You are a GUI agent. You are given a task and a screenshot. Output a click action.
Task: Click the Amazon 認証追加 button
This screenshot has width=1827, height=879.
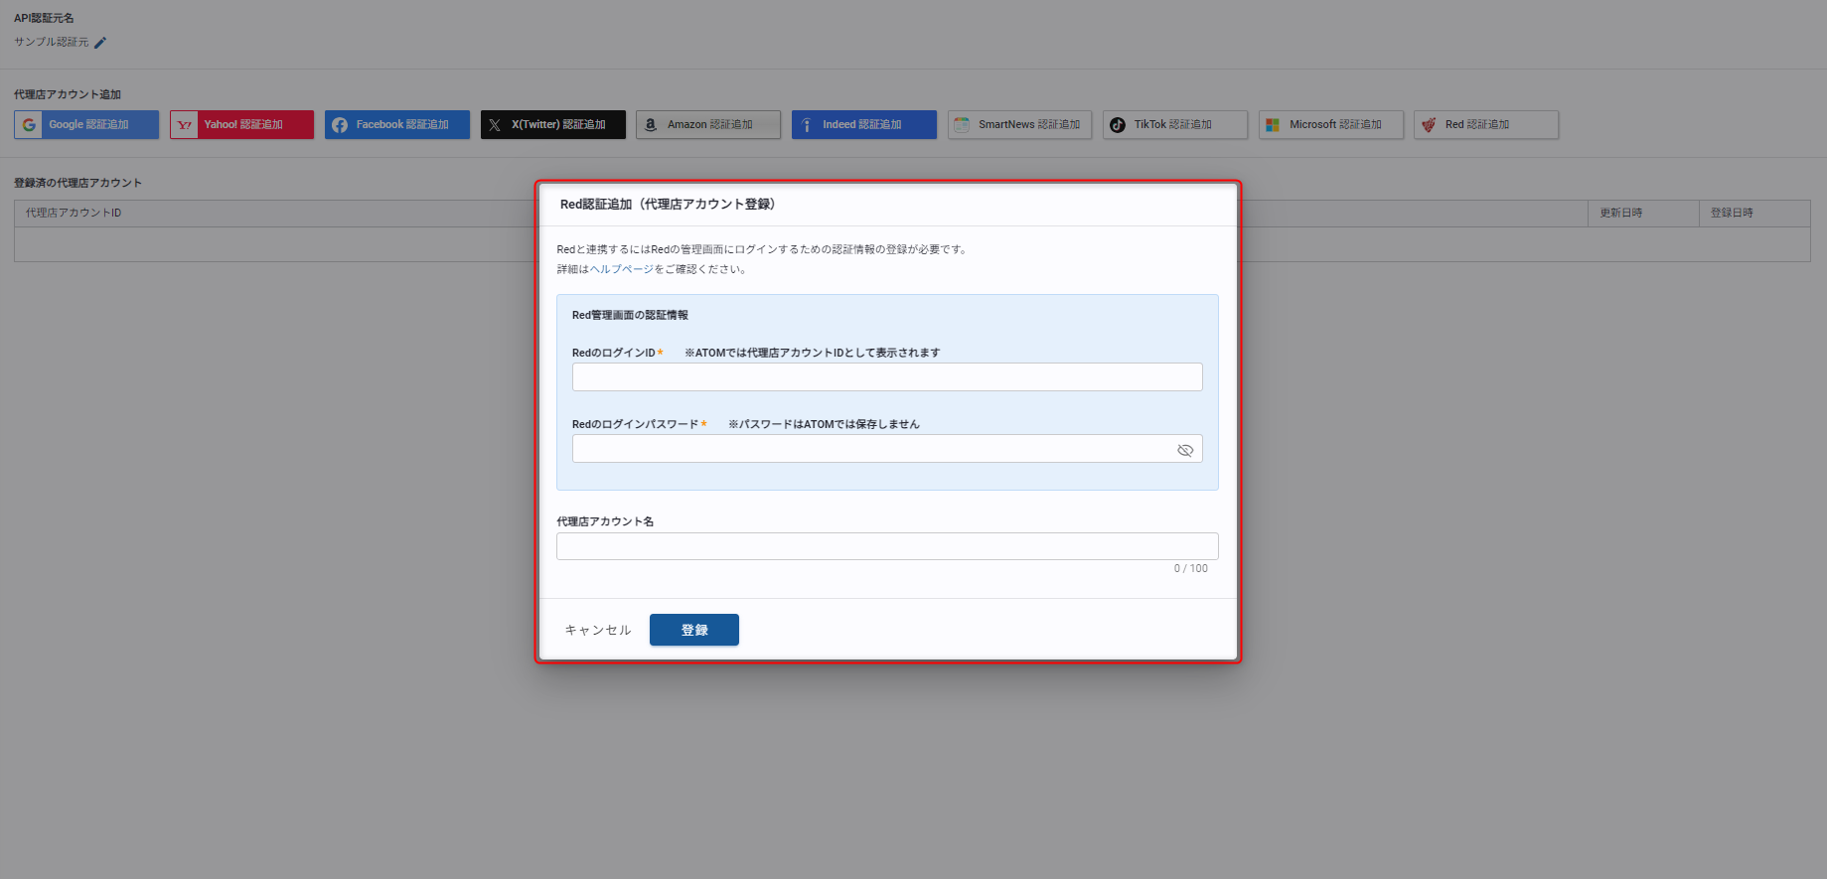[x=708, y=125]
